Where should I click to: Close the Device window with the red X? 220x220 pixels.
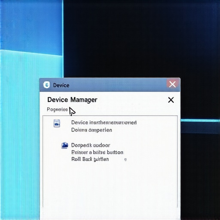coord(172,84)
